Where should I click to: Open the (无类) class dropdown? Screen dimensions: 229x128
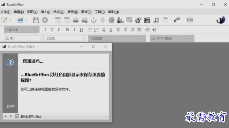click(66, 38)
